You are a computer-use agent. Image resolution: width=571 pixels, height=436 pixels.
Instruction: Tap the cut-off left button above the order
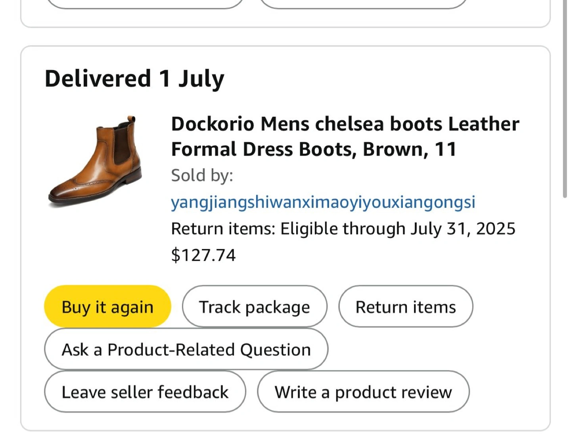(x=145, y=4)
